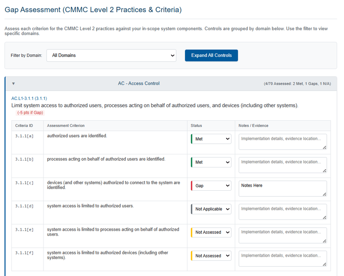Click notes field for criterion 3.1.1[a]

click(282, 141)
